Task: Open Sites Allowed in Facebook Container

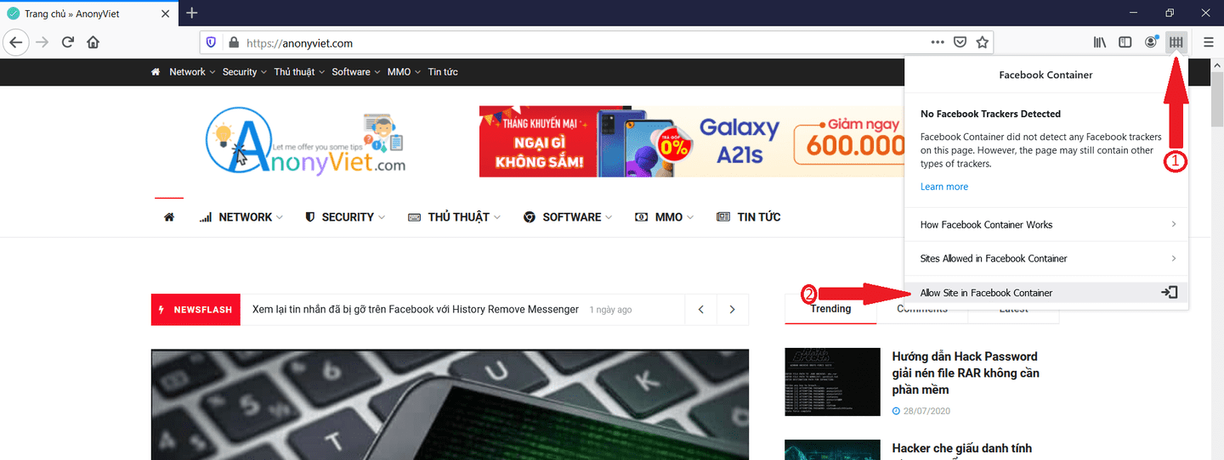Action: 1045,258
